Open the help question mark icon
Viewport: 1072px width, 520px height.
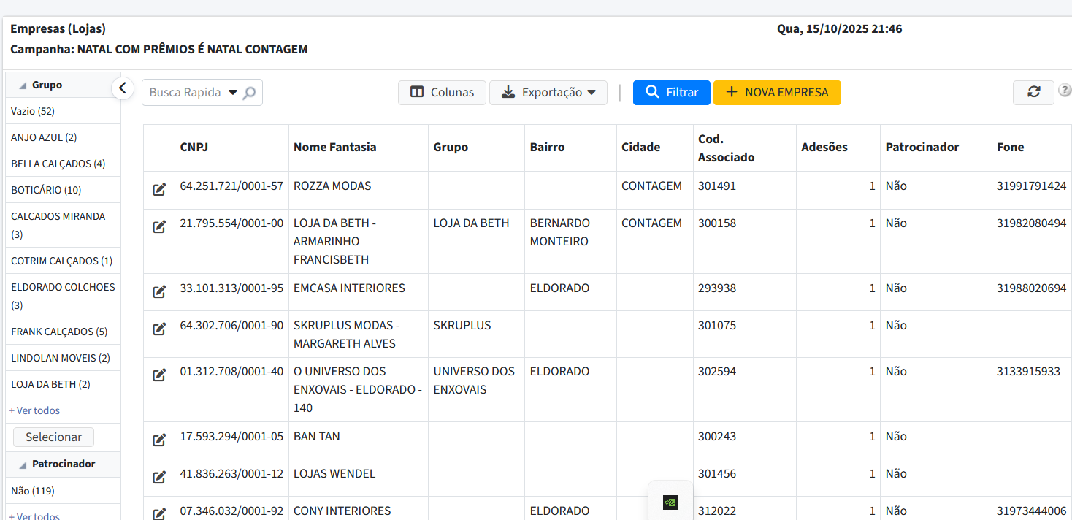pos(1065,91)
